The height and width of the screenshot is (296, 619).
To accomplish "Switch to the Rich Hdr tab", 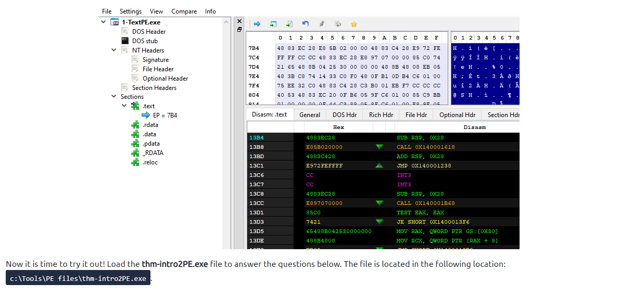I will [x=381, y=114].
